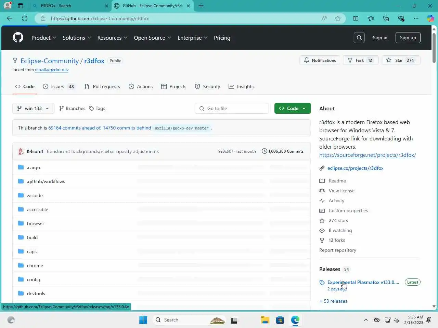Open the green Code dropdown button
The image size is (438, 328).
(x=293, y=108)
